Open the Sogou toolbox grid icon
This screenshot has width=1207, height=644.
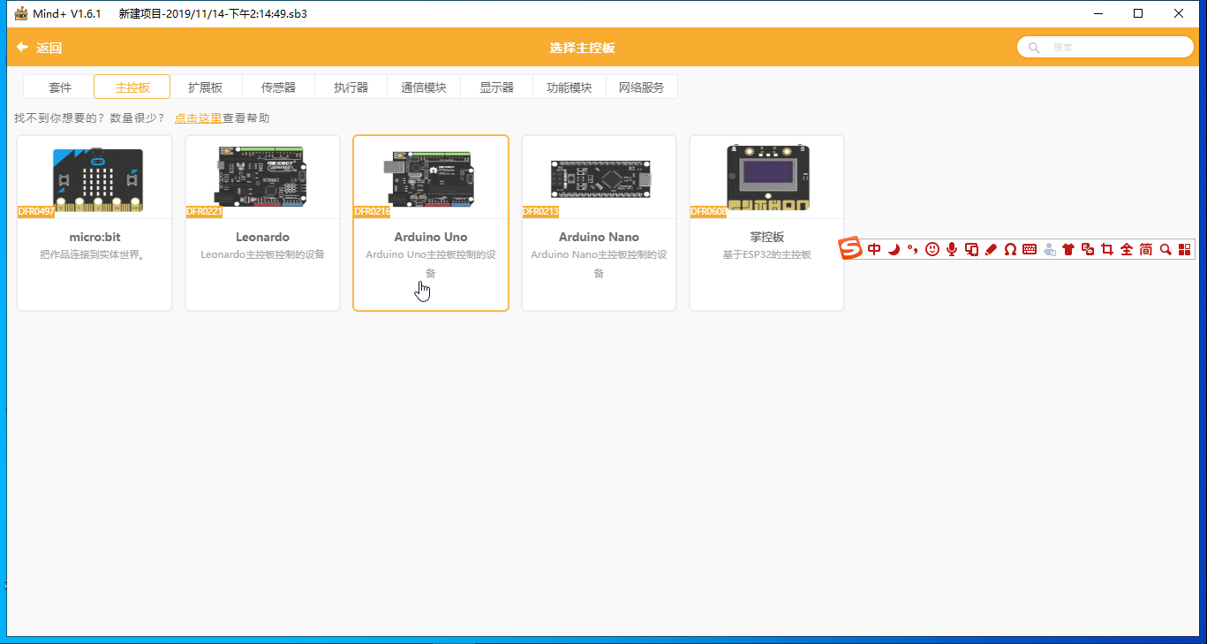(1185, 250)
